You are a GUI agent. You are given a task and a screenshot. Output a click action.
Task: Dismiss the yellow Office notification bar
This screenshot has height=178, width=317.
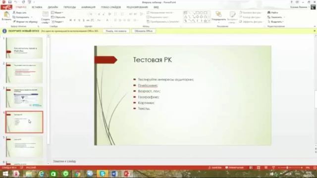(315, 31)
